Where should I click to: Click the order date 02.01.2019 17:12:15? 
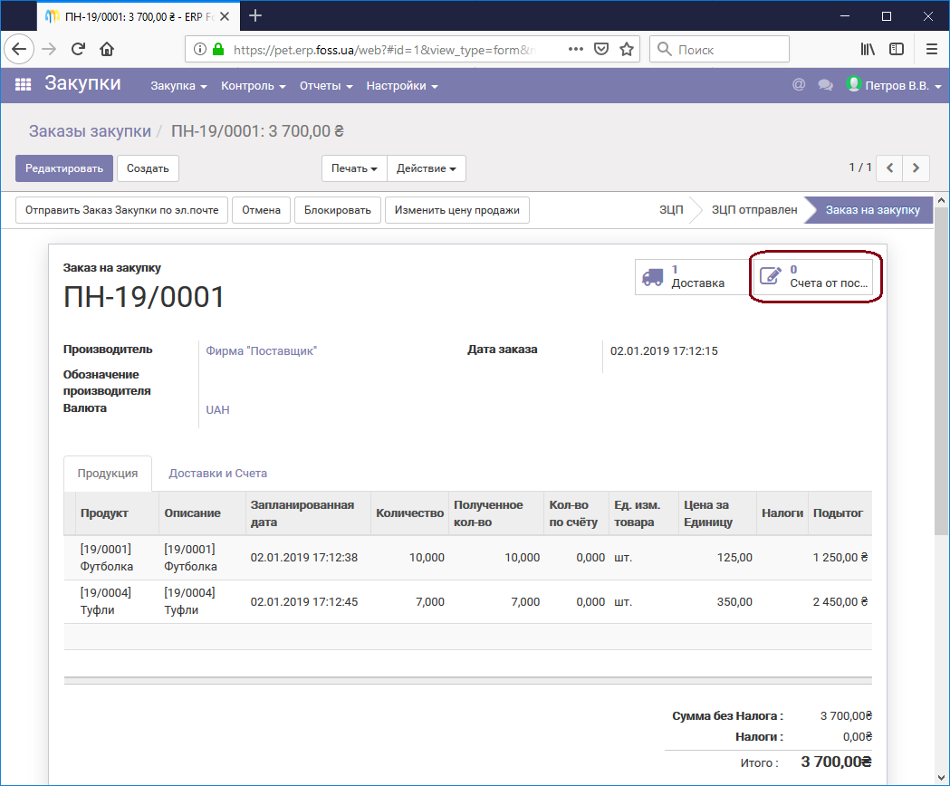tap(664, 350)
